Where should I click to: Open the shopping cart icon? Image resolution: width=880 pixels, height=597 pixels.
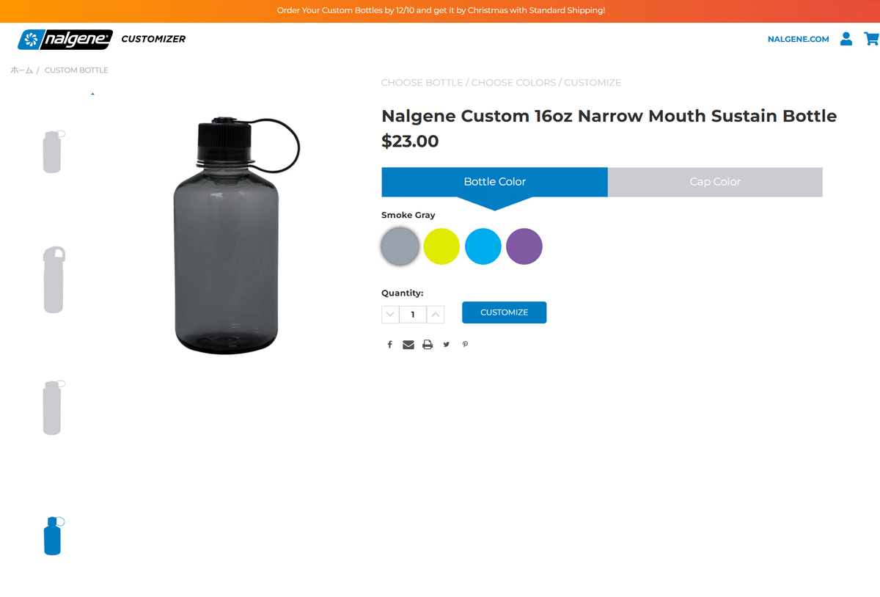click(x=871, y=39)
